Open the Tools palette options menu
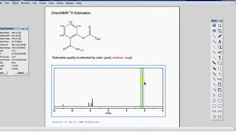This screenshot has height=132, width=236. [x=221, y=21]
